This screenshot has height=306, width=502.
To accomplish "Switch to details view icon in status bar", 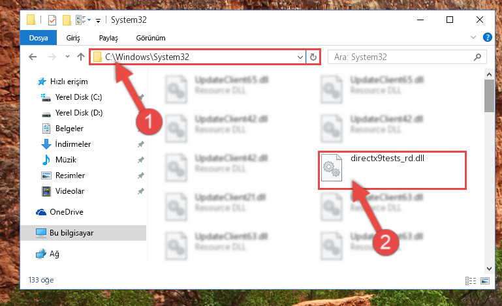I will 470,281.
